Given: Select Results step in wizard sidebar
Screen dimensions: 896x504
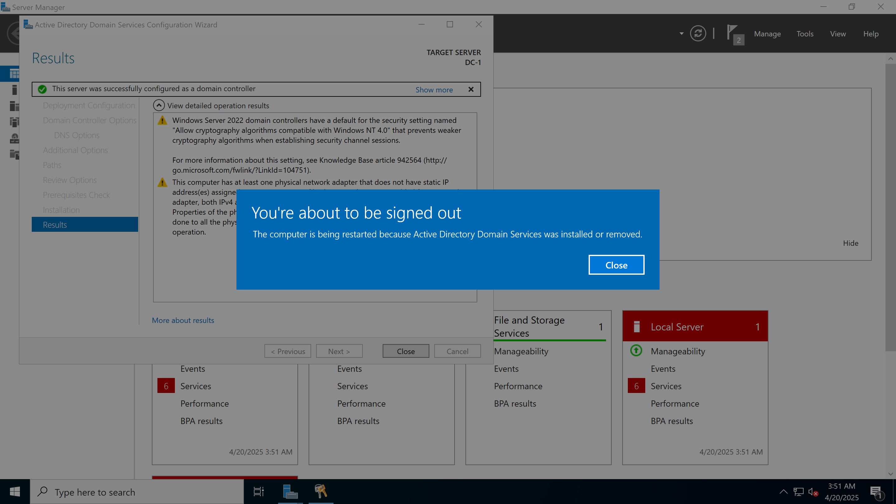Looking at the screenshot, I should click(85, 225).
